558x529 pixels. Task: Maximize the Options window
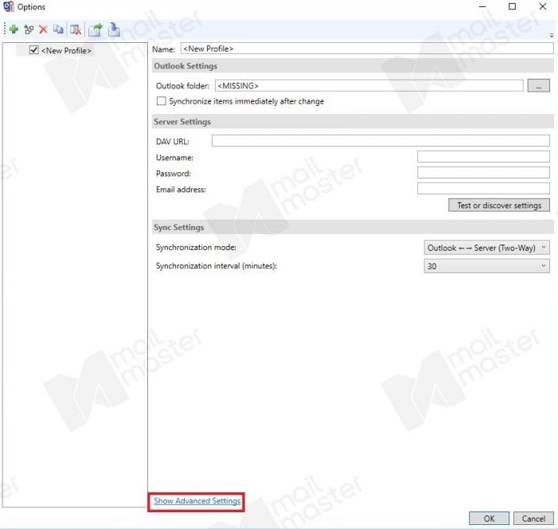512,6
